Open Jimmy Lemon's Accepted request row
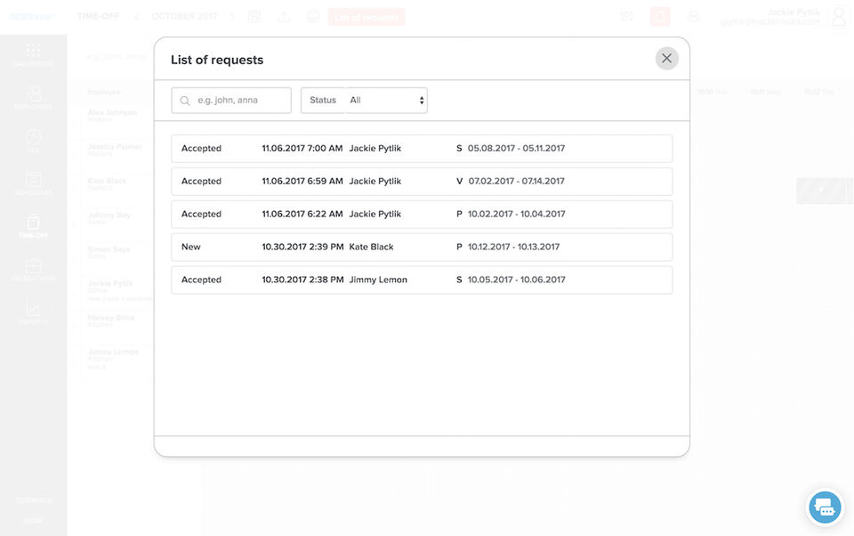Viewport: 854px width, 536px height. pos(422,280)
